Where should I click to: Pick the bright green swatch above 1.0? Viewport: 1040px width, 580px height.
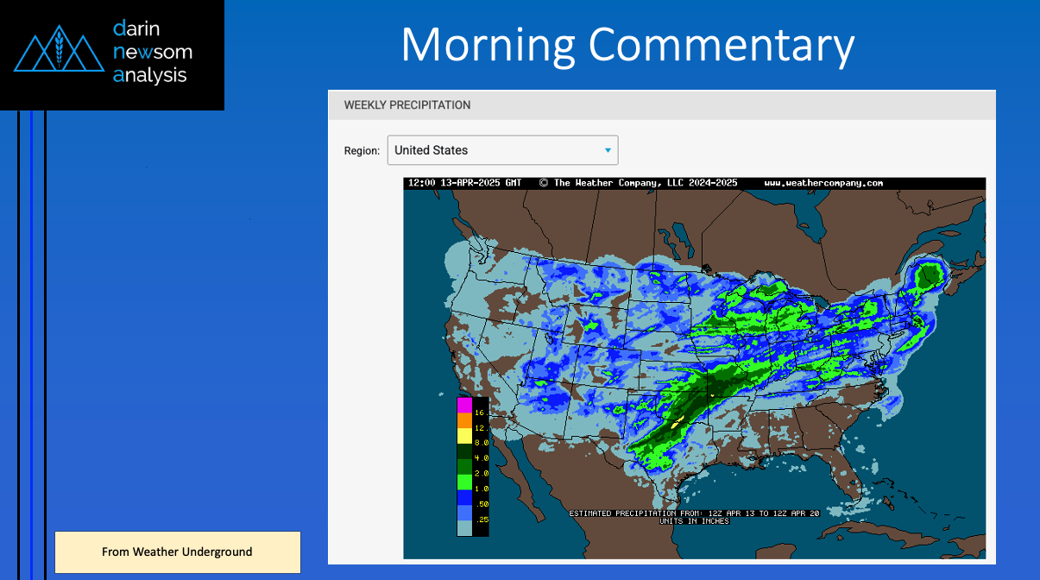point(464,482)
